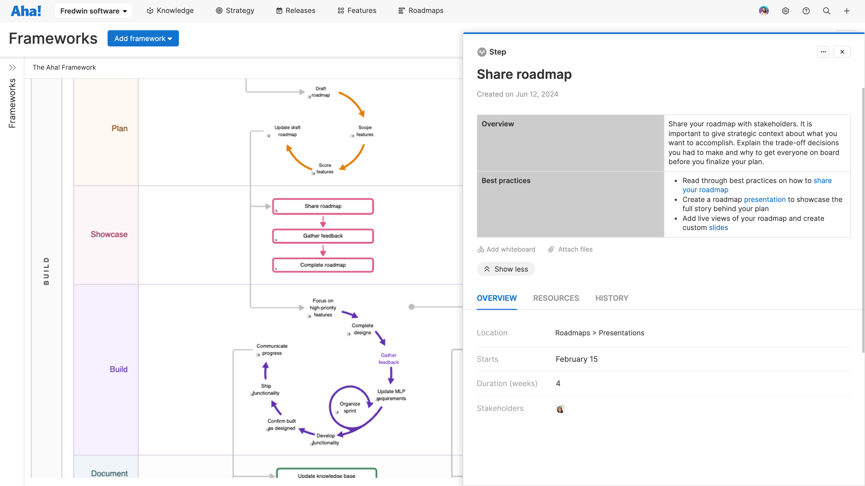Viewport: 865px width, 486px height.
Task: Open the Fredwin software workspace dropdown
Action: pos(93,11)
